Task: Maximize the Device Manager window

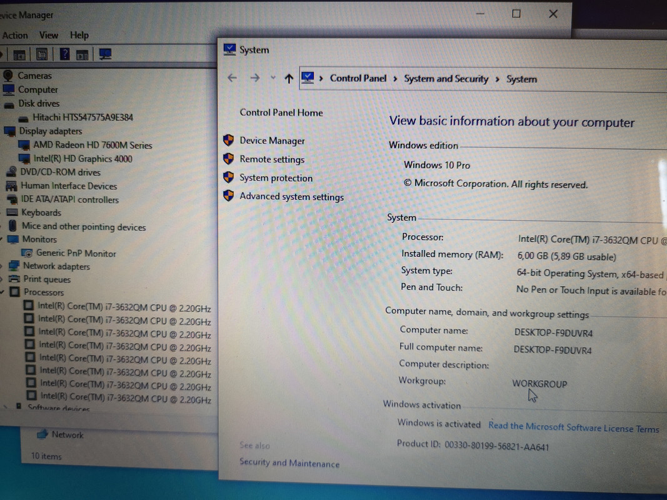Action: pos(516,14)
